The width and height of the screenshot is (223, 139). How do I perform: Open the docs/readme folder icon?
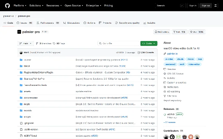[21, 98]
